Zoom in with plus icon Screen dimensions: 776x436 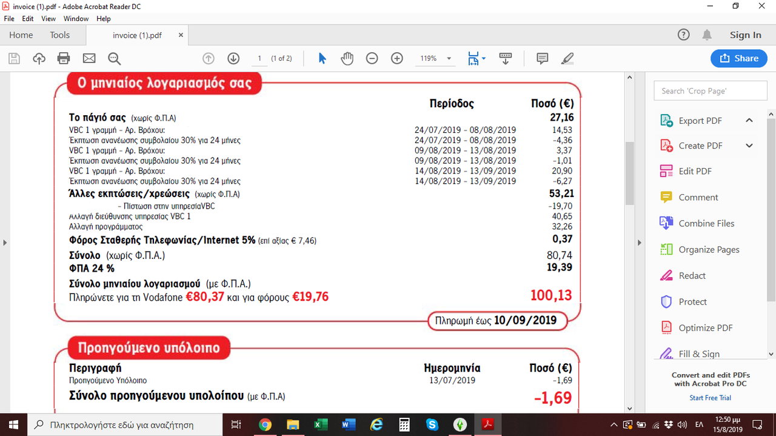click(397, 58)
